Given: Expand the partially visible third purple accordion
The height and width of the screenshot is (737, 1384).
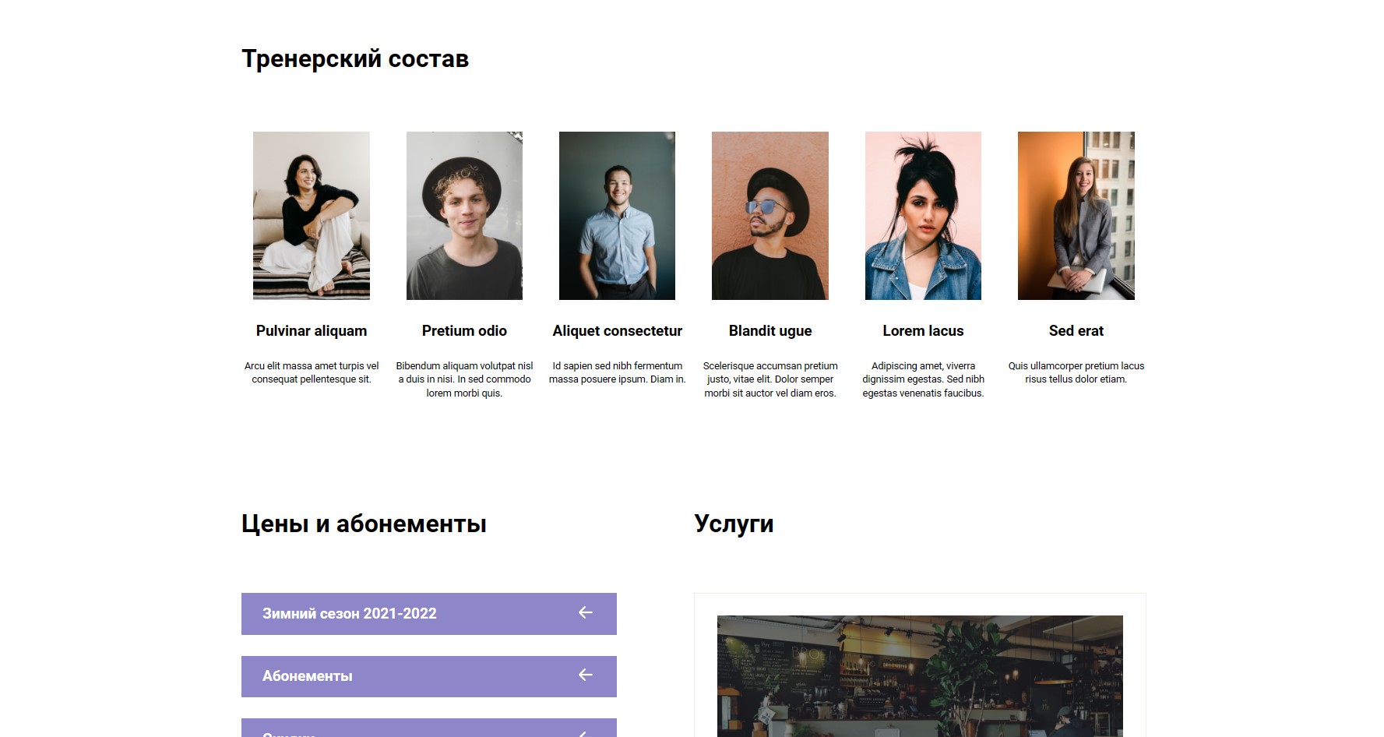Looking at the screenshot, I should (x=429, y=728).
